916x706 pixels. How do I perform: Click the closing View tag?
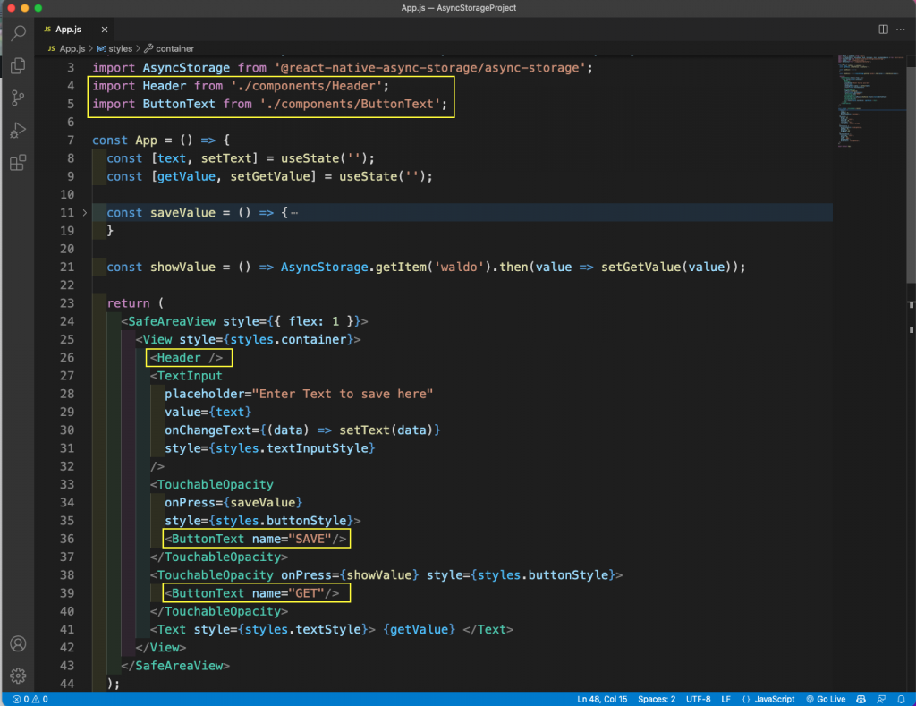pos(161,648)
